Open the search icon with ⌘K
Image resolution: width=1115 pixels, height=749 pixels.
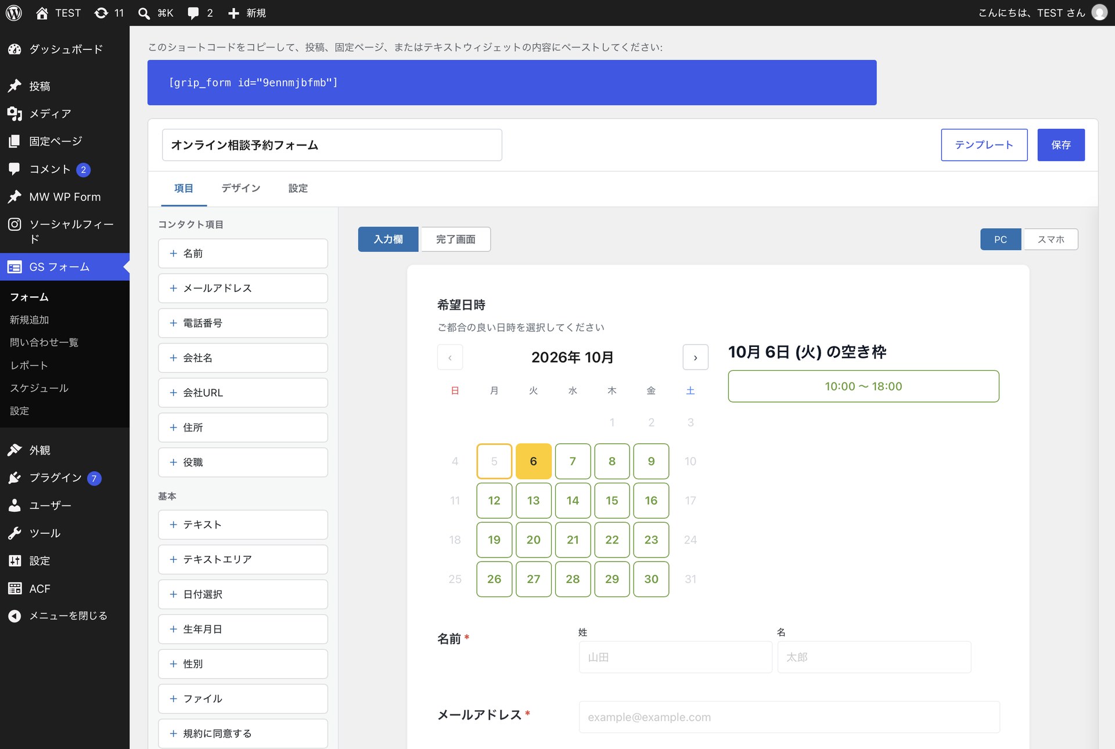pyautogui.click(x=143, y=13)
